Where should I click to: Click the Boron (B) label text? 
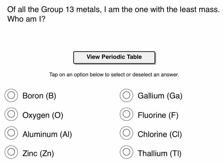(x=40, y=96)
